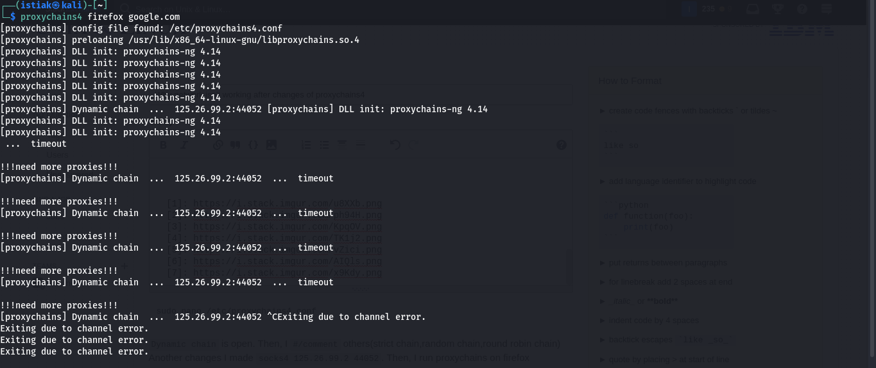Insert an image using the picture icon
This screenshot has width=876, height=368.
271,146
